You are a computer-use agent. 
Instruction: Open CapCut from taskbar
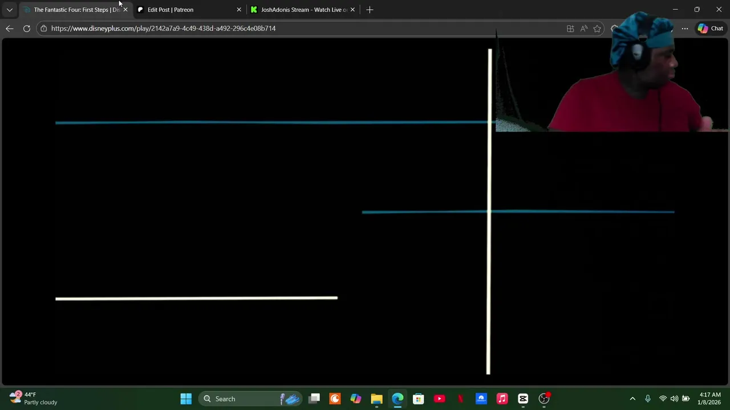click(523, 399)
